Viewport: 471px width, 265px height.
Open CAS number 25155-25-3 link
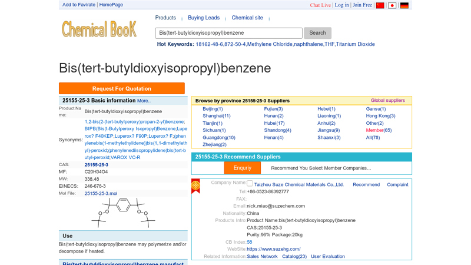[96, 165]
